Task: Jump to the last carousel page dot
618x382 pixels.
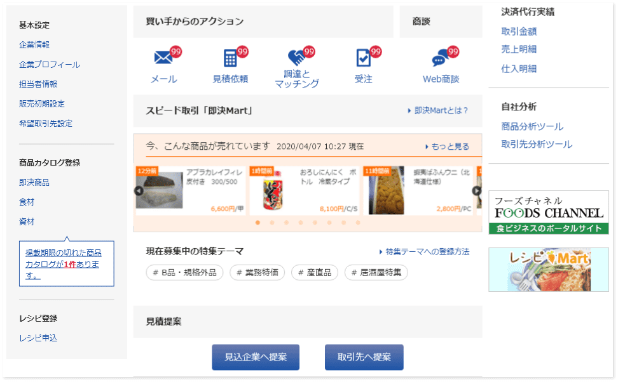Action: (x=358, y=223)
